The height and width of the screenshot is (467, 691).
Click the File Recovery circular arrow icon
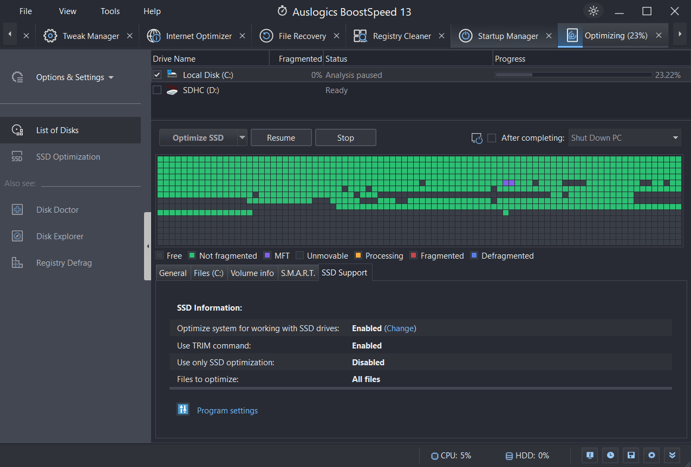click(x=266, y=36)
